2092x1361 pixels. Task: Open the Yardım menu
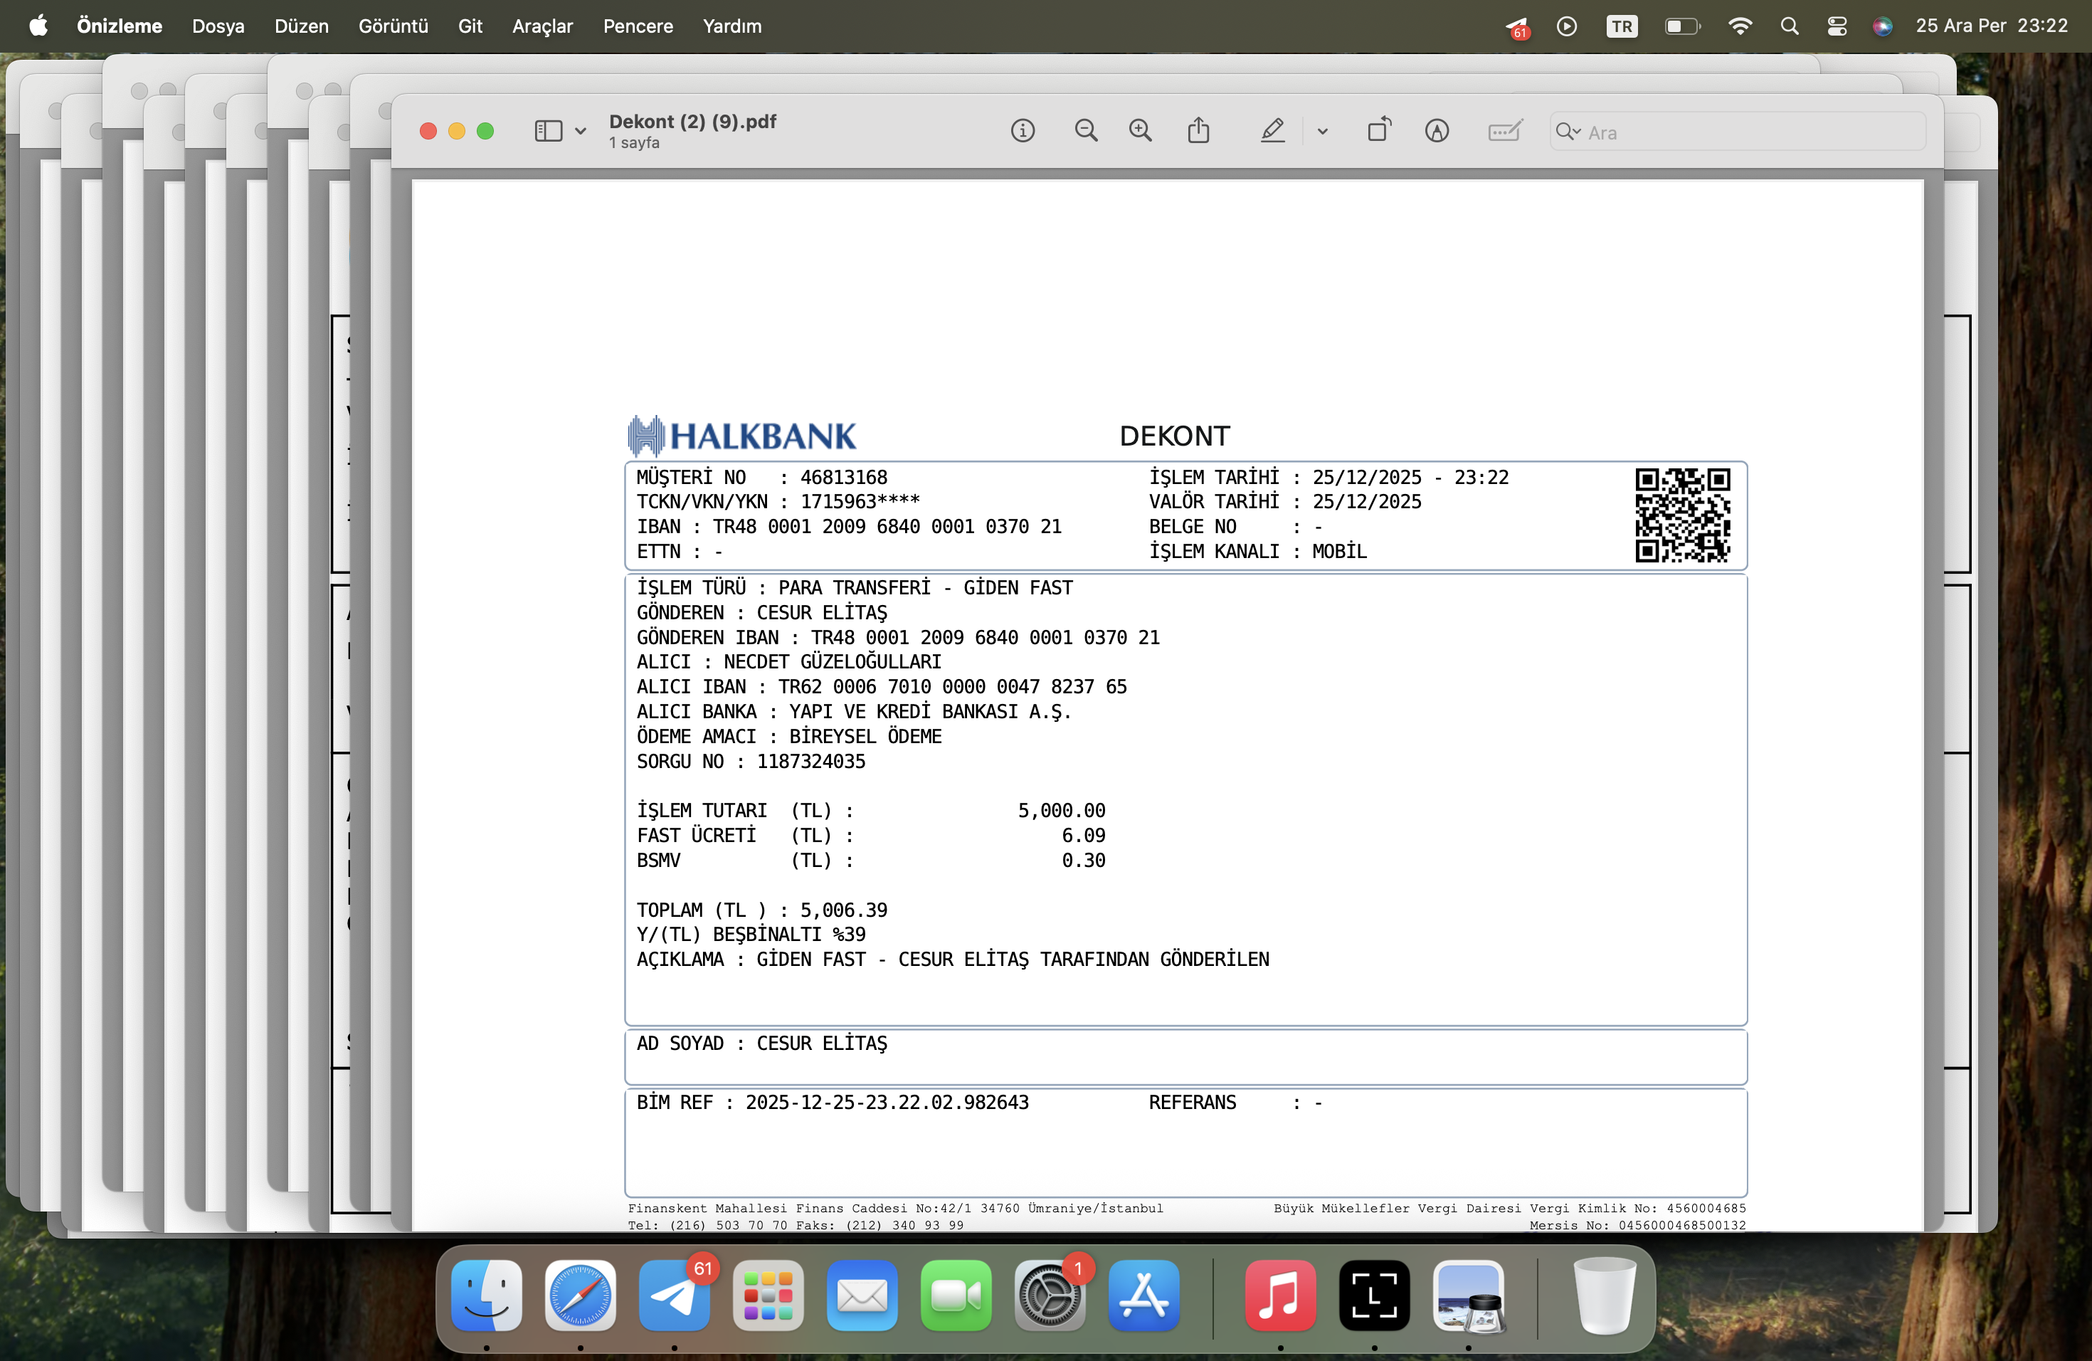732,26
